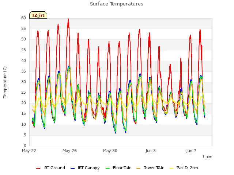Click the 0 y-axis tick label
The width and height of the screenshot is (234, 175).
click(25, 145)
